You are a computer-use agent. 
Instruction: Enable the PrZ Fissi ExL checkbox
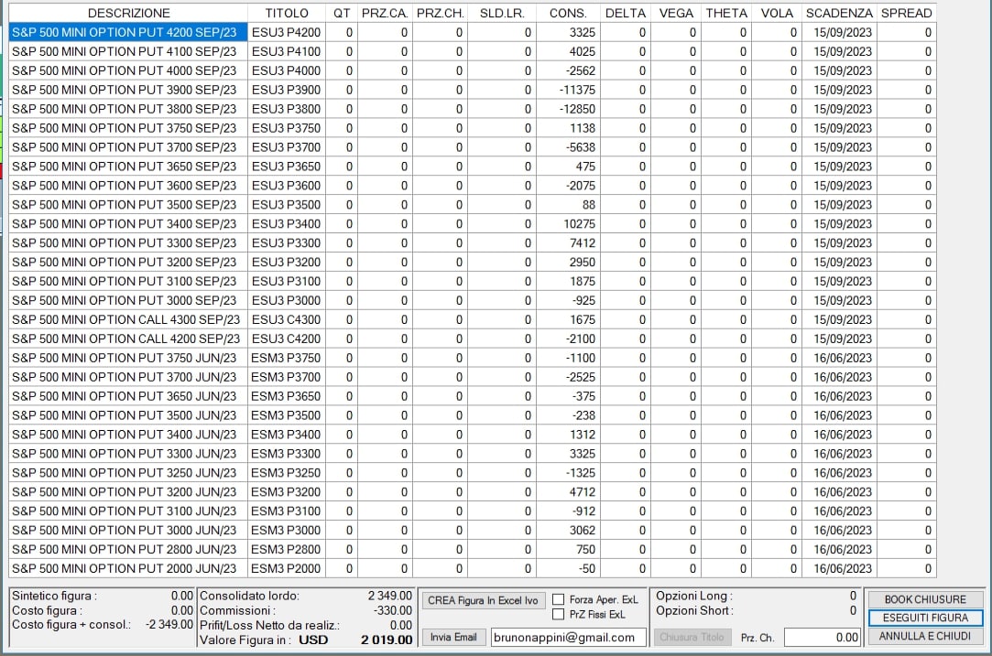click(x=559, y=614)
